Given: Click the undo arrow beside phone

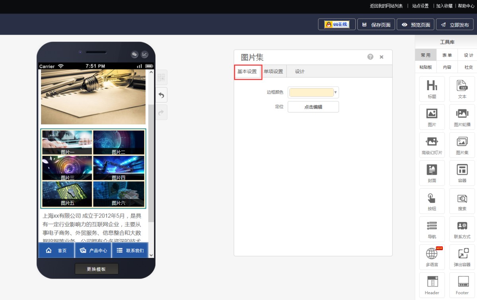Looking at the screenshot, I should click(x=161, y=95).
